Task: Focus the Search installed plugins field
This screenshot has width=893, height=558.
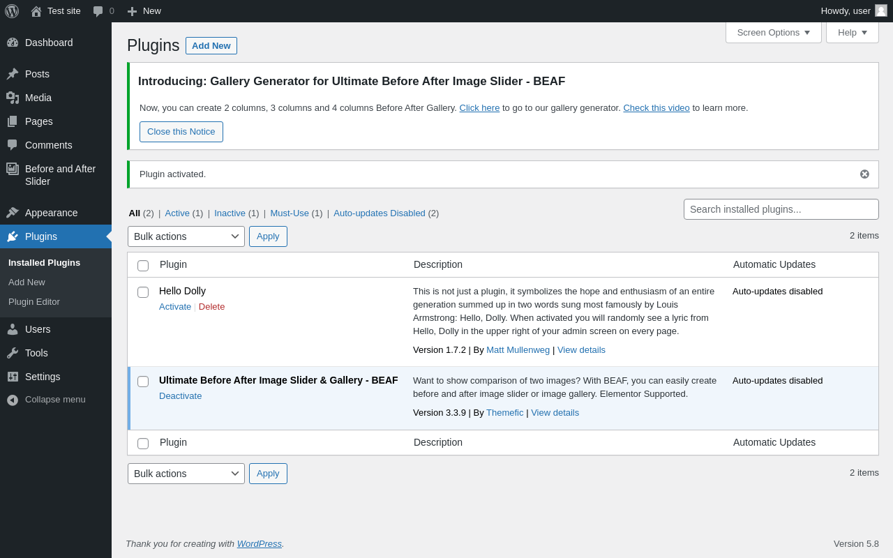Action: 781,209
